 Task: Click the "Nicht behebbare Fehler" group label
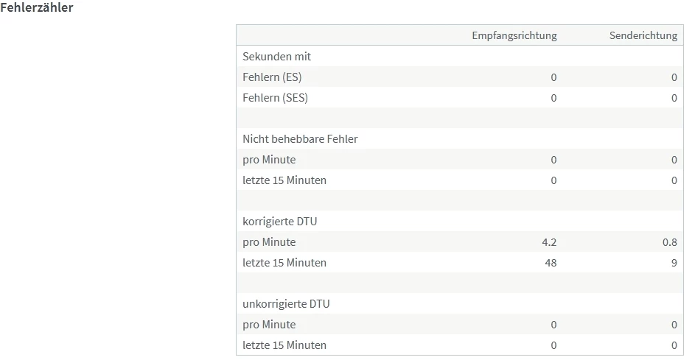pos(300,139)
